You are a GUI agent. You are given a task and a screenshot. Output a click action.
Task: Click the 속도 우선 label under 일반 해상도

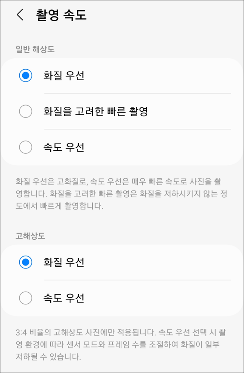(64, 147)
